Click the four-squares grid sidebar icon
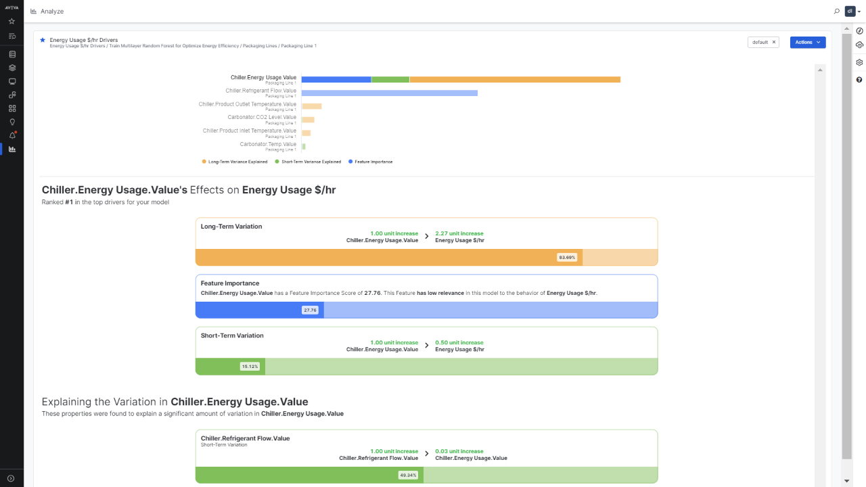 [12, 108]
